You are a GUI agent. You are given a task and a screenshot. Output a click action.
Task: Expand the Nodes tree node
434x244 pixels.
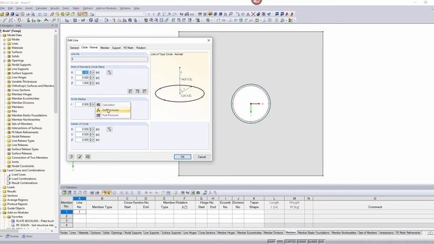coord(5,39)
